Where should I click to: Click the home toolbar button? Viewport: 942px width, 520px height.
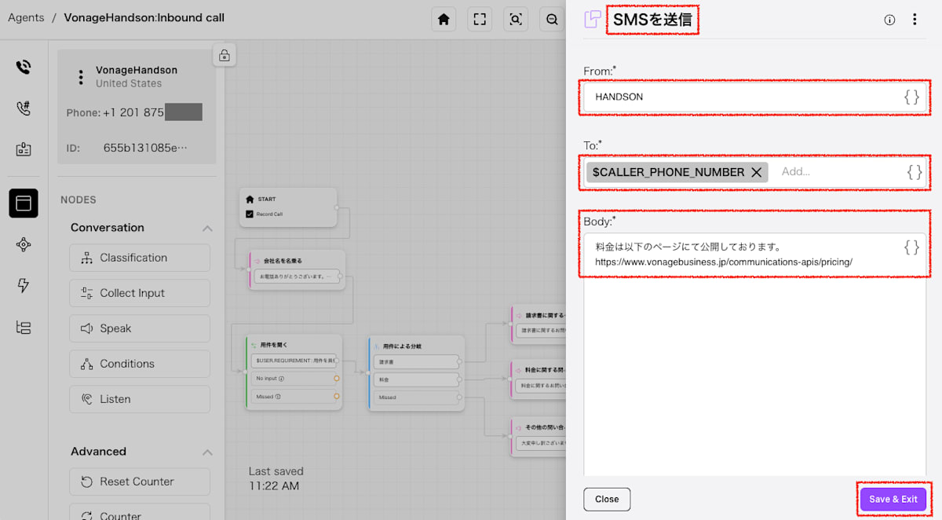444,20
